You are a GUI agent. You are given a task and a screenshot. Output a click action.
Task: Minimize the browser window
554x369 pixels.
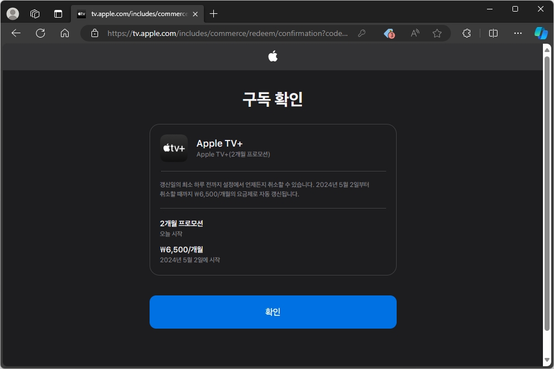coord(490,9)
